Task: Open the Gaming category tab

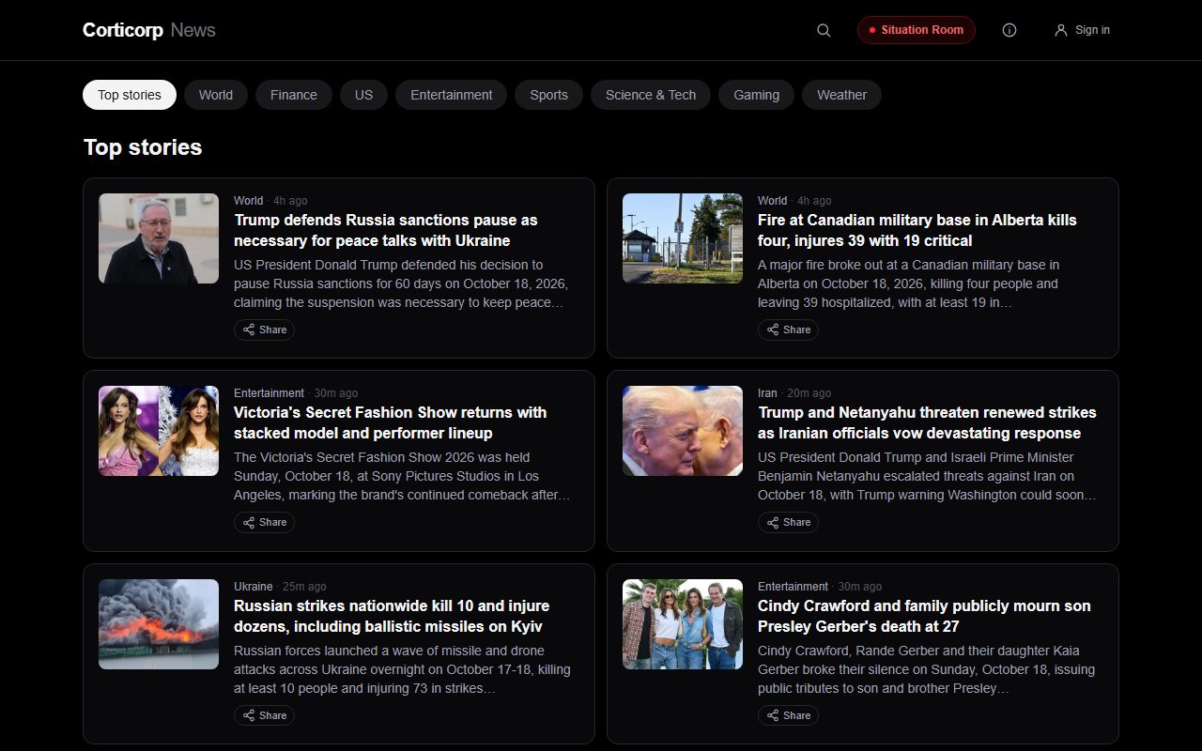Action: click(x=757, y=95)
